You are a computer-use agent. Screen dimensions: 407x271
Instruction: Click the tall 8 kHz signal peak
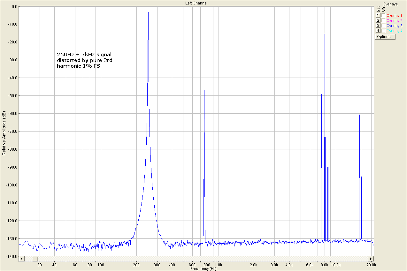click(325, 33)
